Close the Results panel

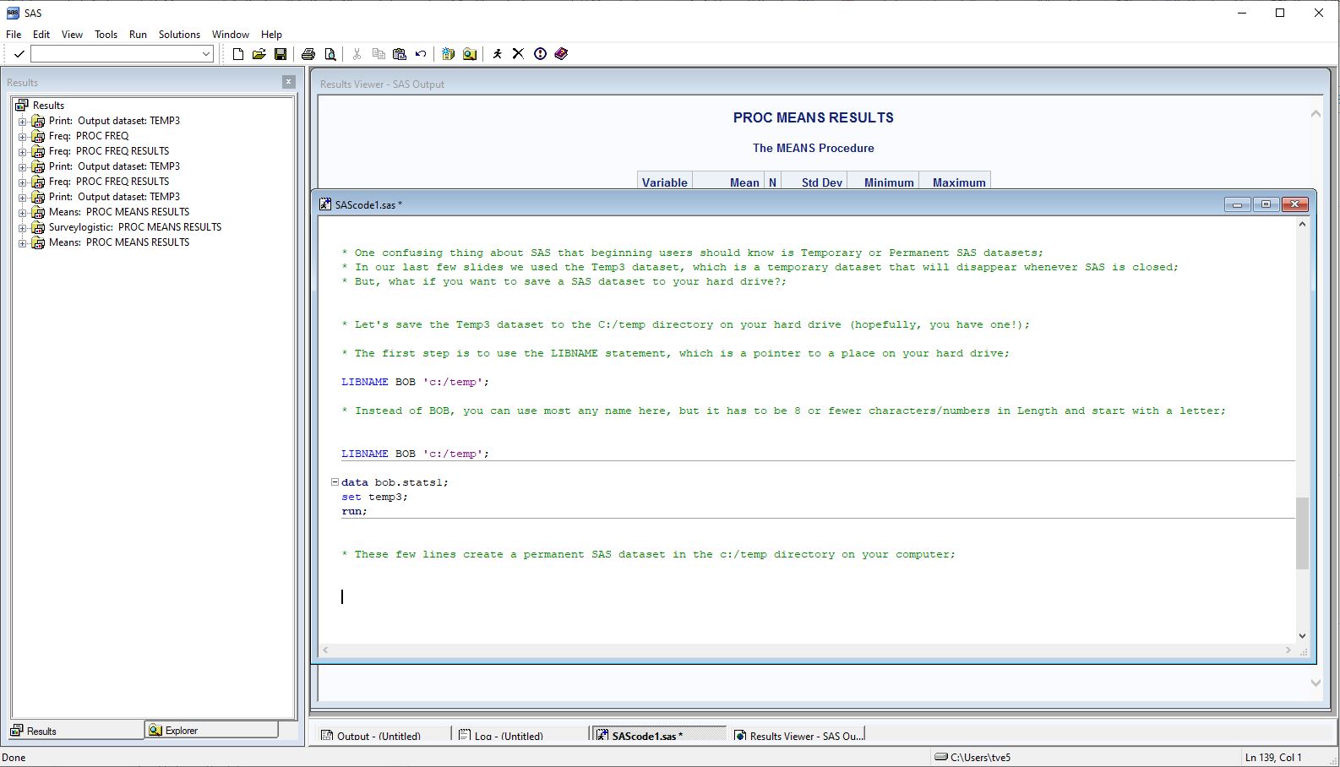click(x=289, y=82)
